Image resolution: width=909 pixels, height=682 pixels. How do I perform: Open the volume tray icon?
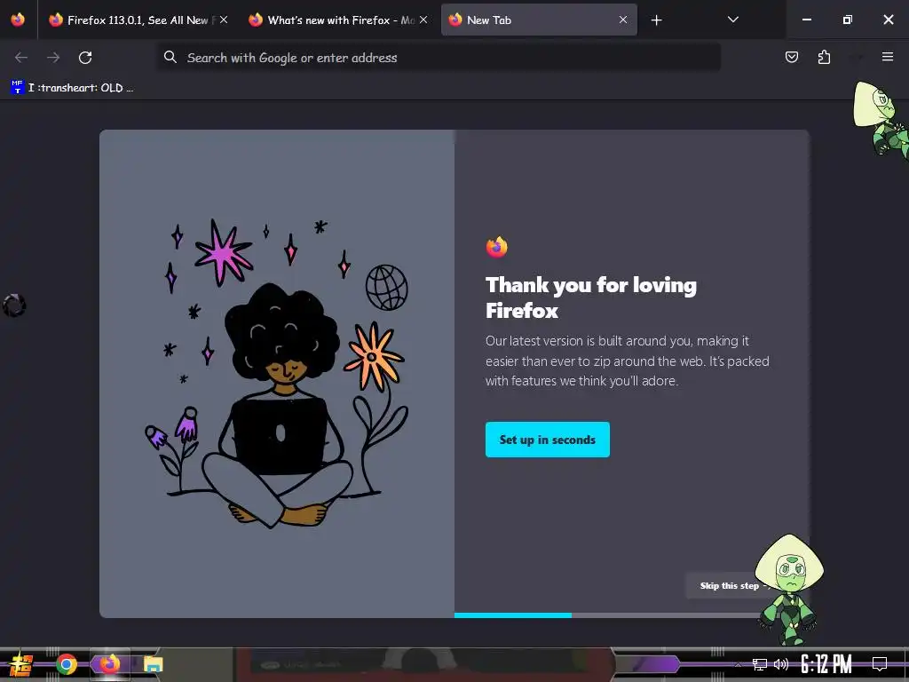[x=781, y=664]
